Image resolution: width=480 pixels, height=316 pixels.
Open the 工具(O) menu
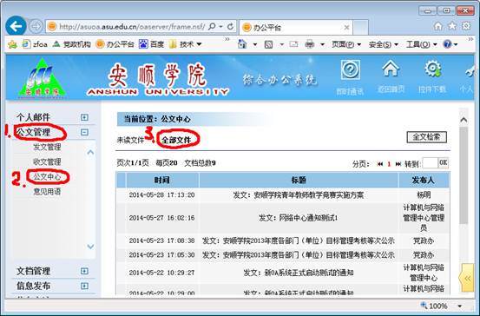422,44
